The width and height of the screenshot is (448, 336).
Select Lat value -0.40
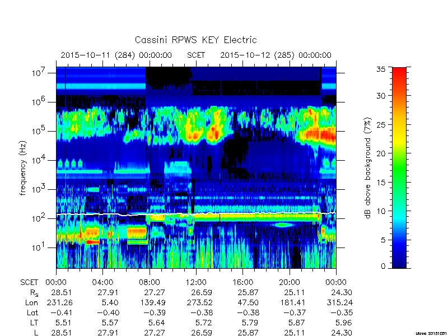[108, 313]
